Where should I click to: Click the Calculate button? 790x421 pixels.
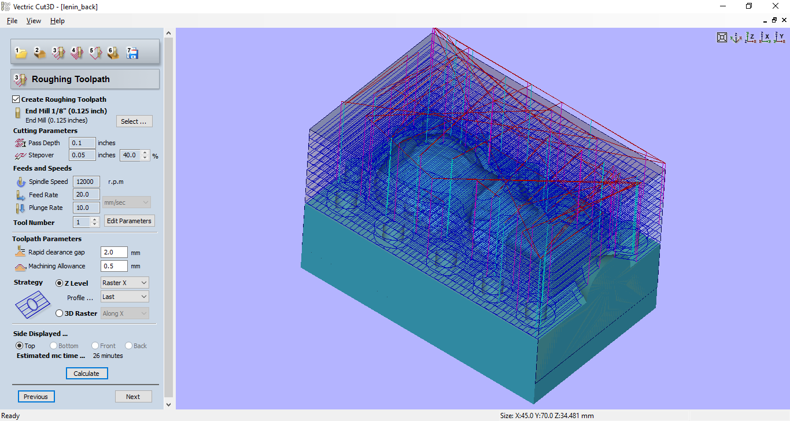point(87,373)
